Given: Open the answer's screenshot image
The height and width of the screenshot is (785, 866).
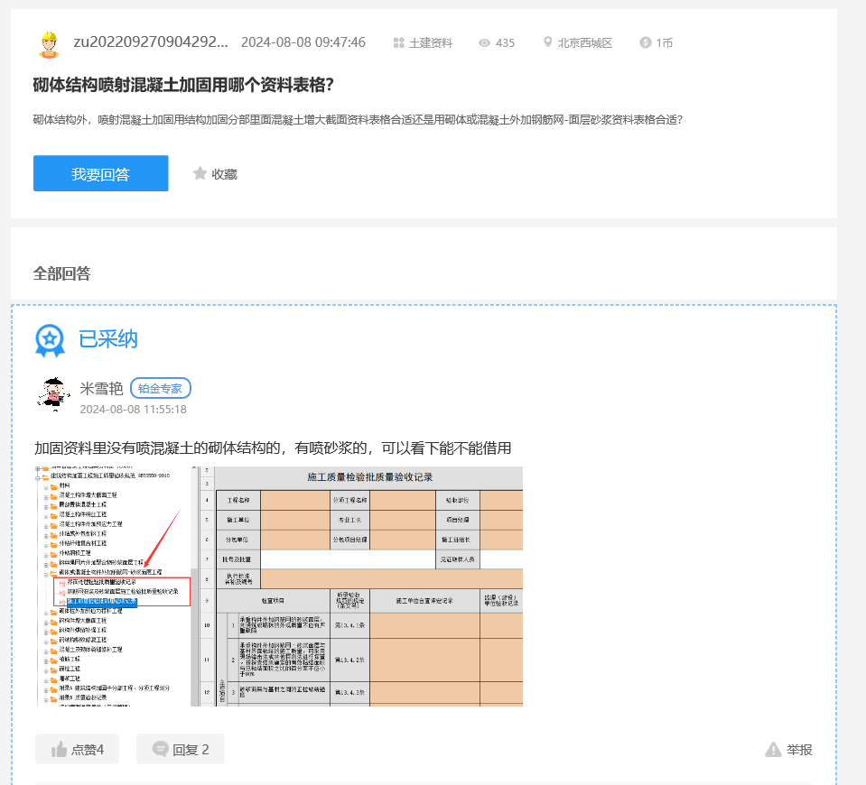Looking at the screenshot, I should click(x=278, y=586).
